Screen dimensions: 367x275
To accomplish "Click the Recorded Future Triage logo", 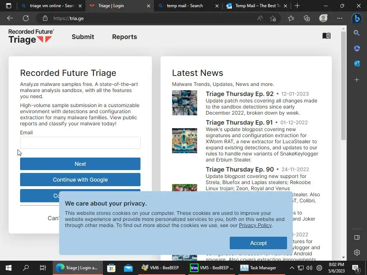I will [31, 37].
